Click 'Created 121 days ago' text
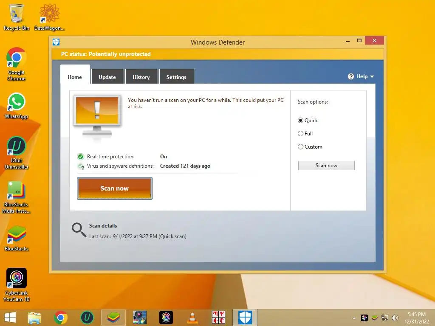435x326 pixels. click(x=185, y=166)
